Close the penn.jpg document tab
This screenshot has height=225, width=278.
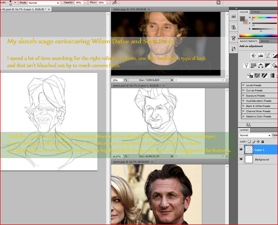[152, 162]
